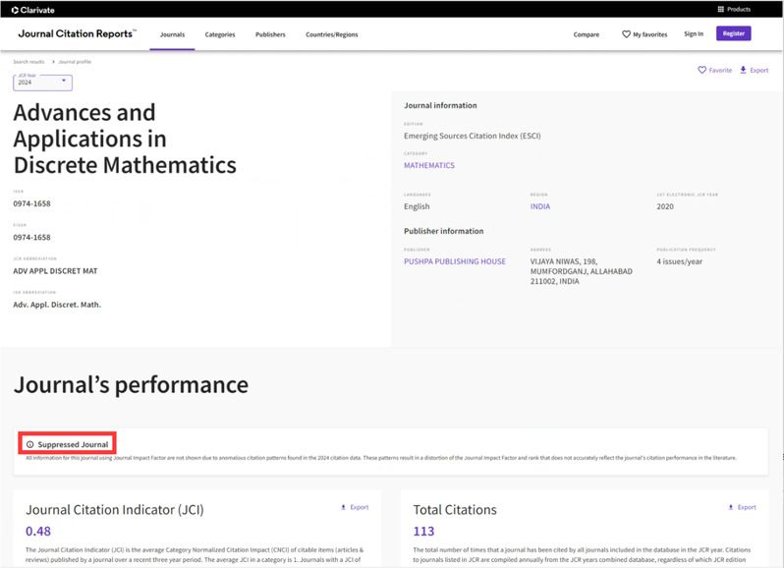784x568 pixels.
Task: Switch to the Journals tab
Action: (172, 34)
